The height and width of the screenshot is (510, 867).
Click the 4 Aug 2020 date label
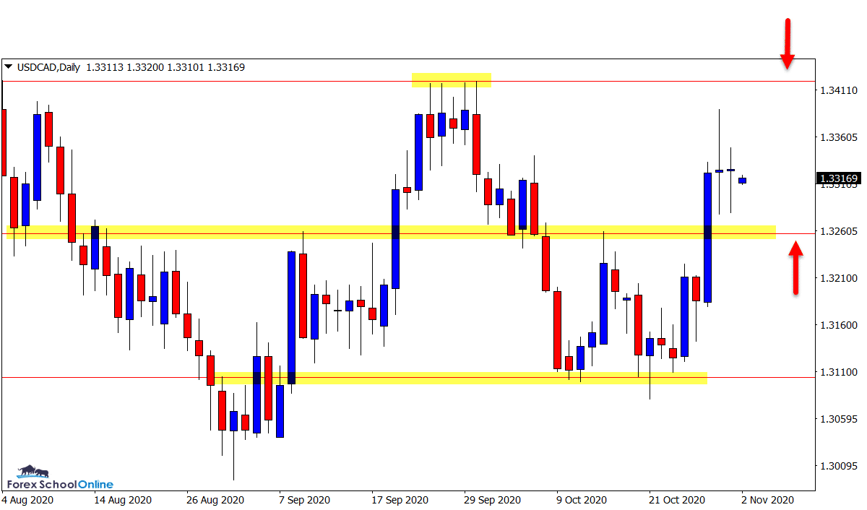click(x=27, y=500)
